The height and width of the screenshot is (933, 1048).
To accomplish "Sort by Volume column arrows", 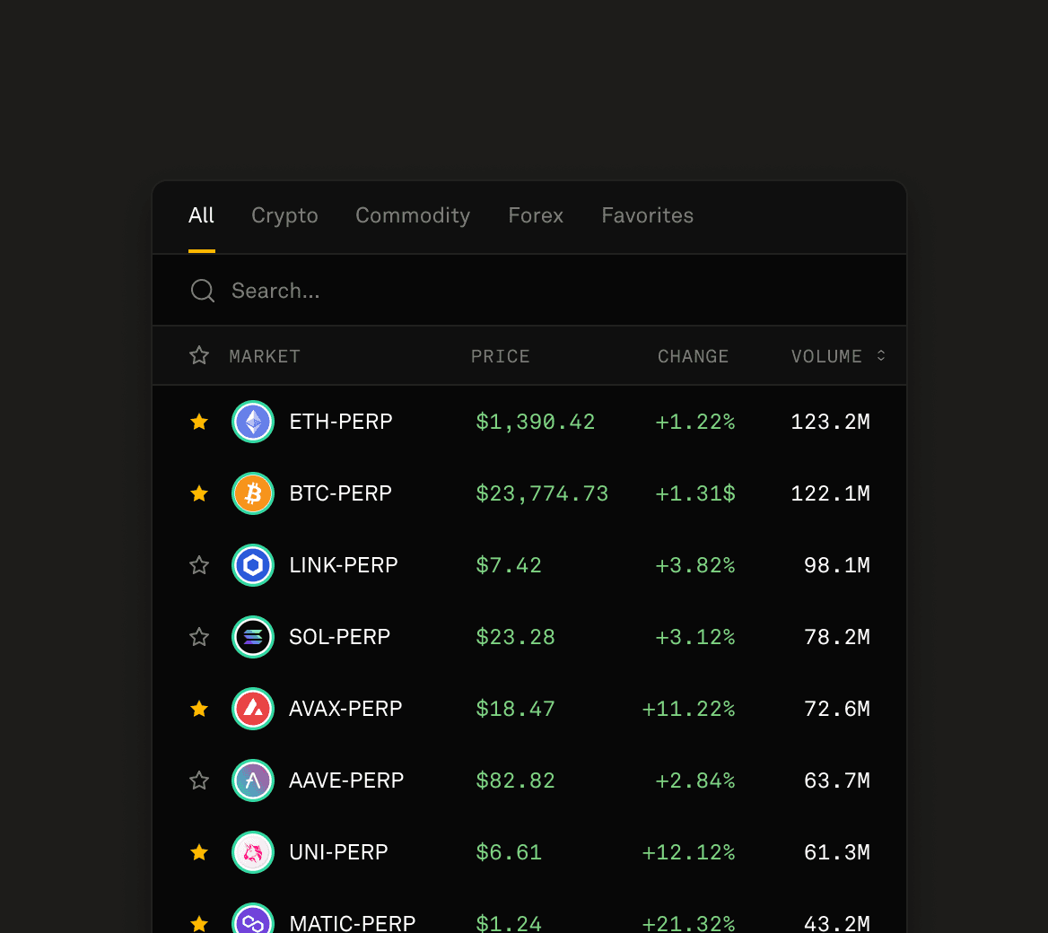I will 881,355.
